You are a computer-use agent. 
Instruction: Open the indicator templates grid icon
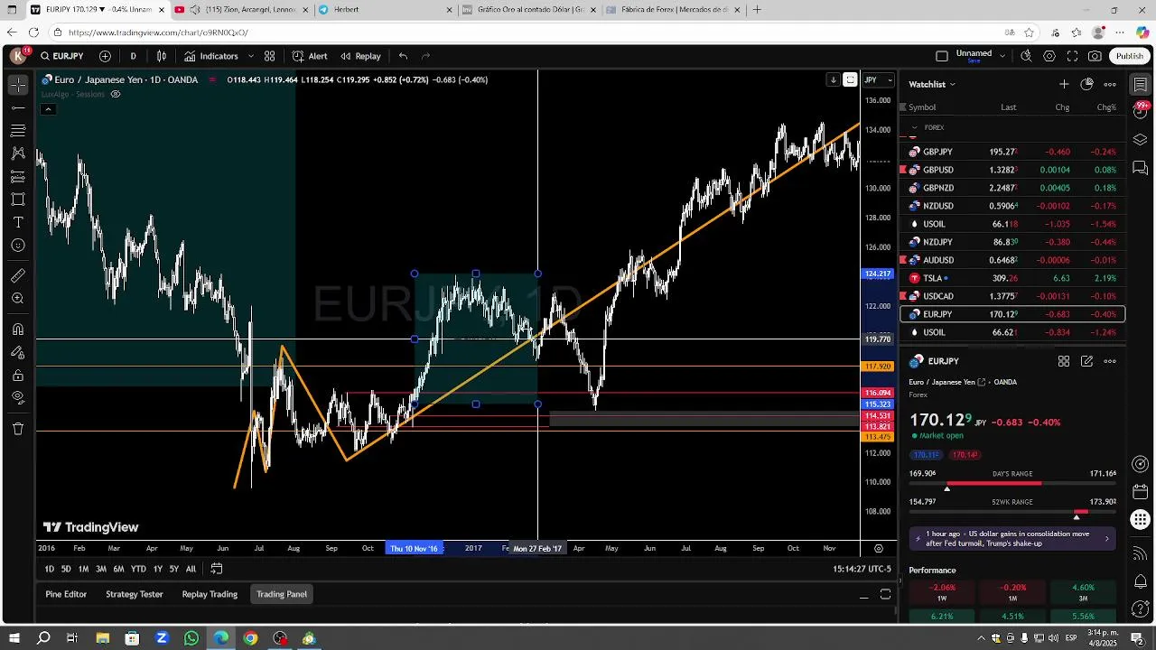269,56
